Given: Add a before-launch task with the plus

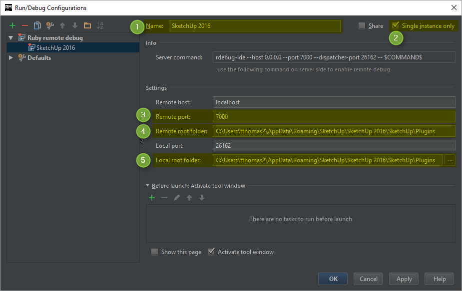Looking at the screenshot, I should (x=152, y=198).
